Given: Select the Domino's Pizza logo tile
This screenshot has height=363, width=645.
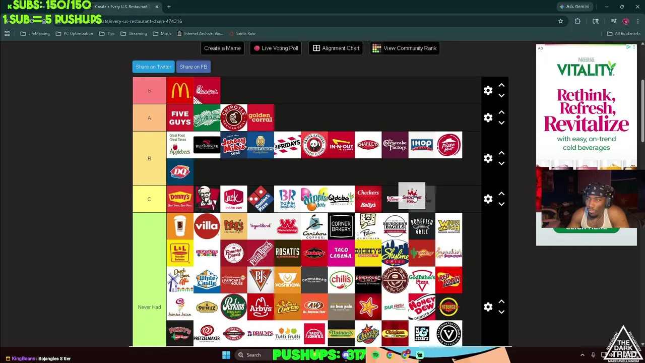Looking at the screenshot, I should point(261,199).
